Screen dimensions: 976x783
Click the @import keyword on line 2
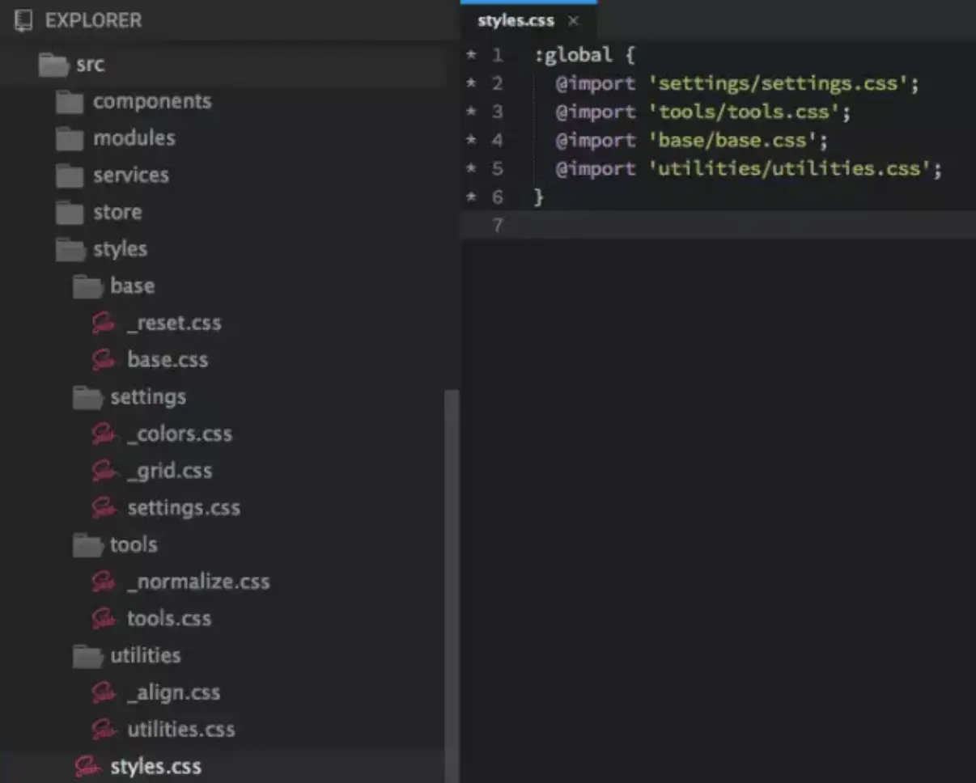coord(596,84)
